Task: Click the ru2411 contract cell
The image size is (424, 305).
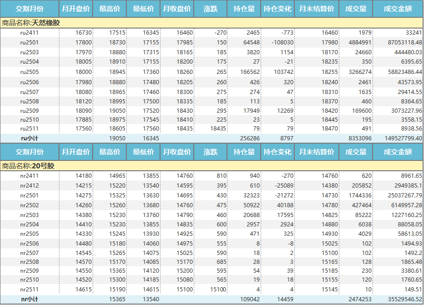Action: pos(29,33)
